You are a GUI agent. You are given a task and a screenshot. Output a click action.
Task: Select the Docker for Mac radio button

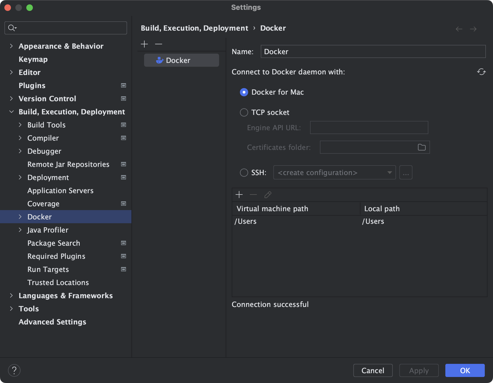tap(244, 92)
